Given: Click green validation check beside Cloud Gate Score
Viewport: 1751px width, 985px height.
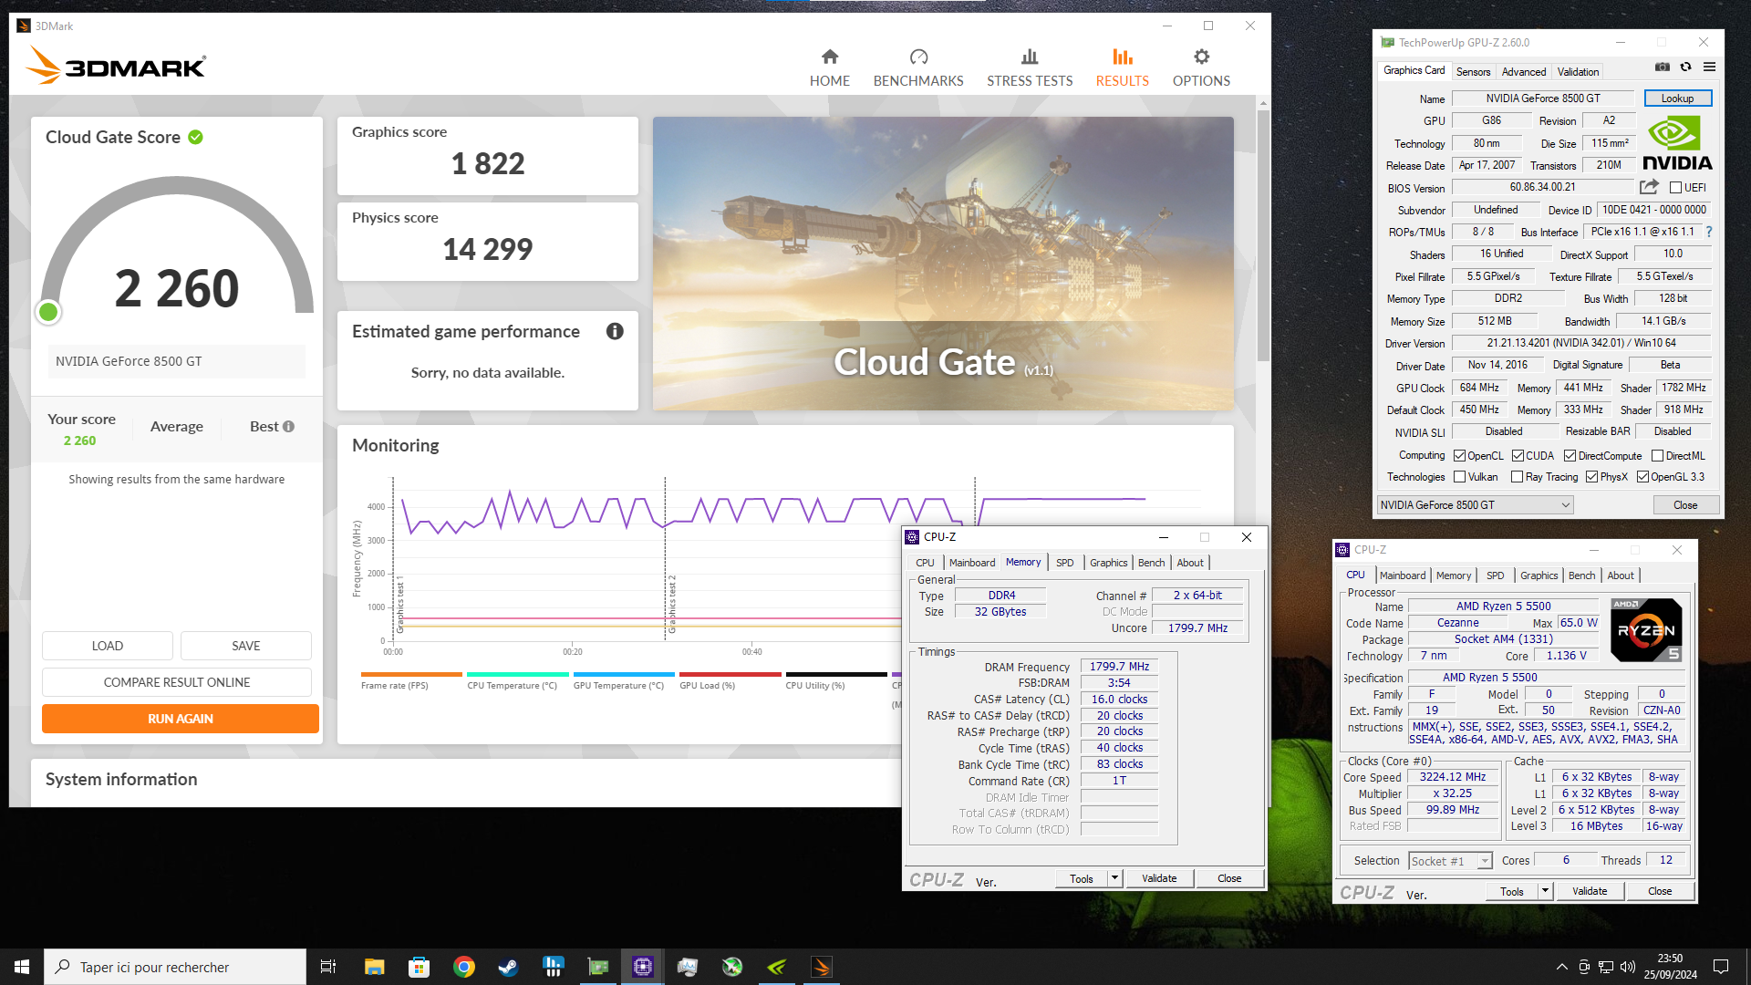Looking at the screenshot, I should tap(195, 137).
